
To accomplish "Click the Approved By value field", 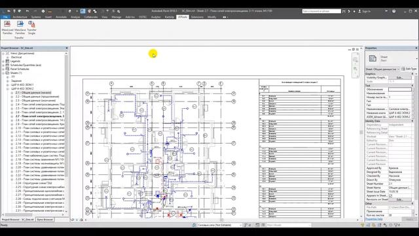I will 400,168.
